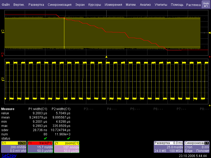Click the DC50 coupling badge in C1 box
The width and height of the screenshot is (211, 158).
point(21,143)
